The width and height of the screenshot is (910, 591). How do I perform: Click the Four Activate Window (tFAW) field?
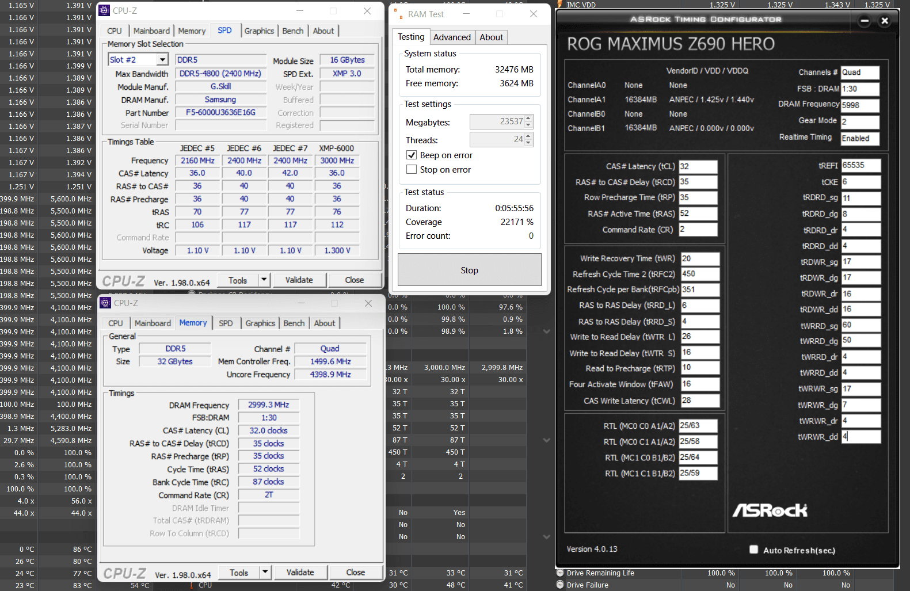click(700, 384)
